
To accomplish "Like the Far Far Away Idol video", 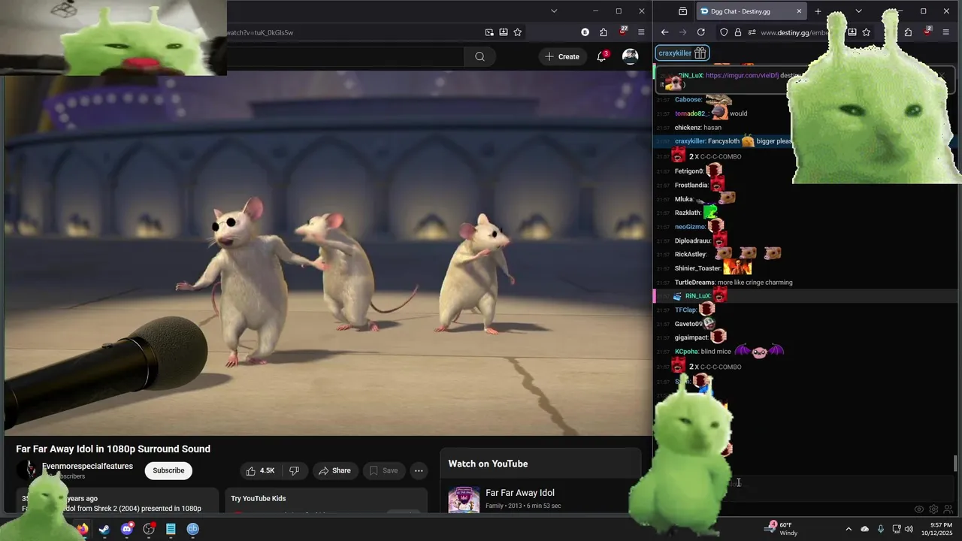I will tap(259, 470).
